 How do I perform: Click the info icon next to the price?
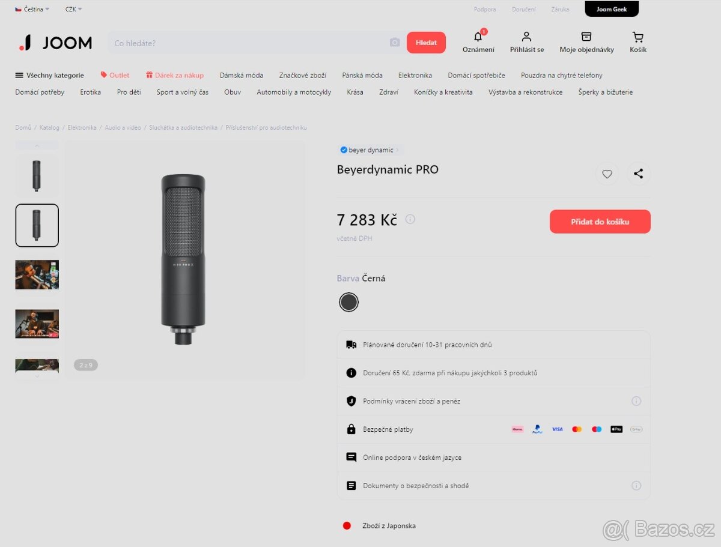click(x=410, y=219)
